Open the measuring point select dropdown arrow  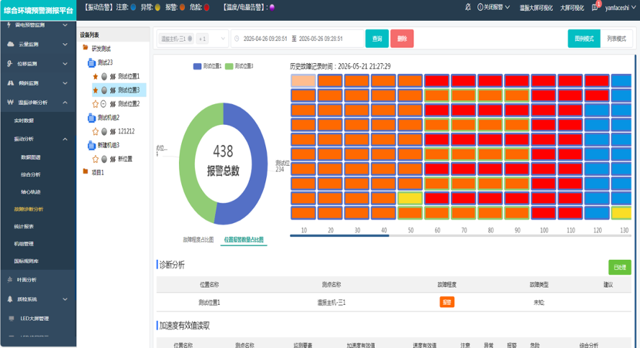pos(223,39)
